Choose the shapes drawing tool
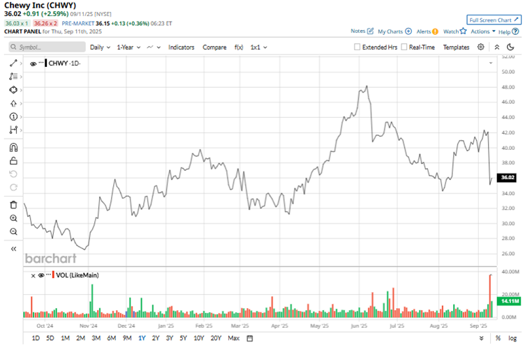Viewport: 525px width, 345px height. pyautogui.click(x=13, y=90)
